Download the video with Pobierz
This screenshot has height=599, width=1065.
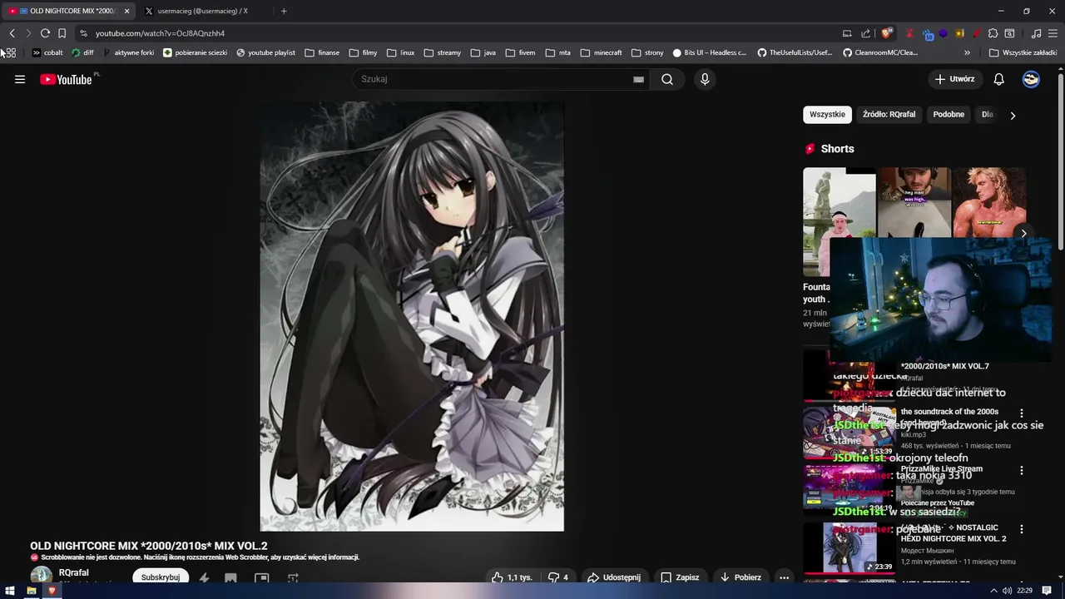coord(741,577)
